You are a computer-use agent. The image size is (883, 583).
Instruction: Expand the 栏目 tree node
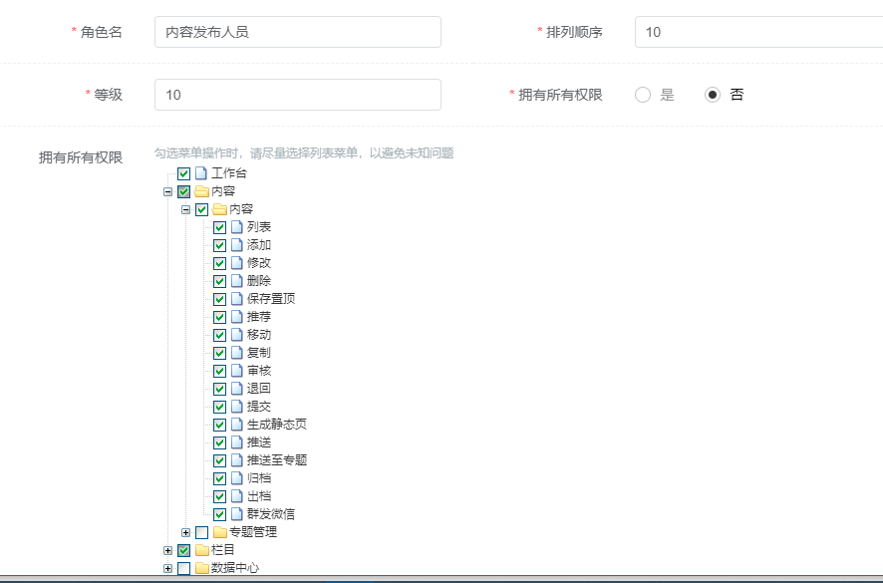point(167,551)
